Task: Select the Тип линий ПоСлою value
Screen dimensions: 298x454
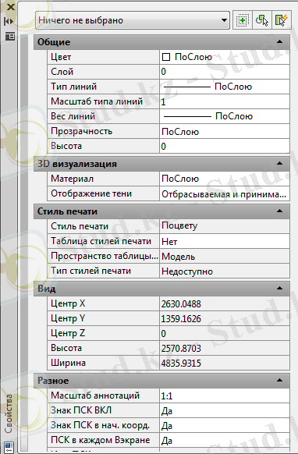Action: [225, 87]
